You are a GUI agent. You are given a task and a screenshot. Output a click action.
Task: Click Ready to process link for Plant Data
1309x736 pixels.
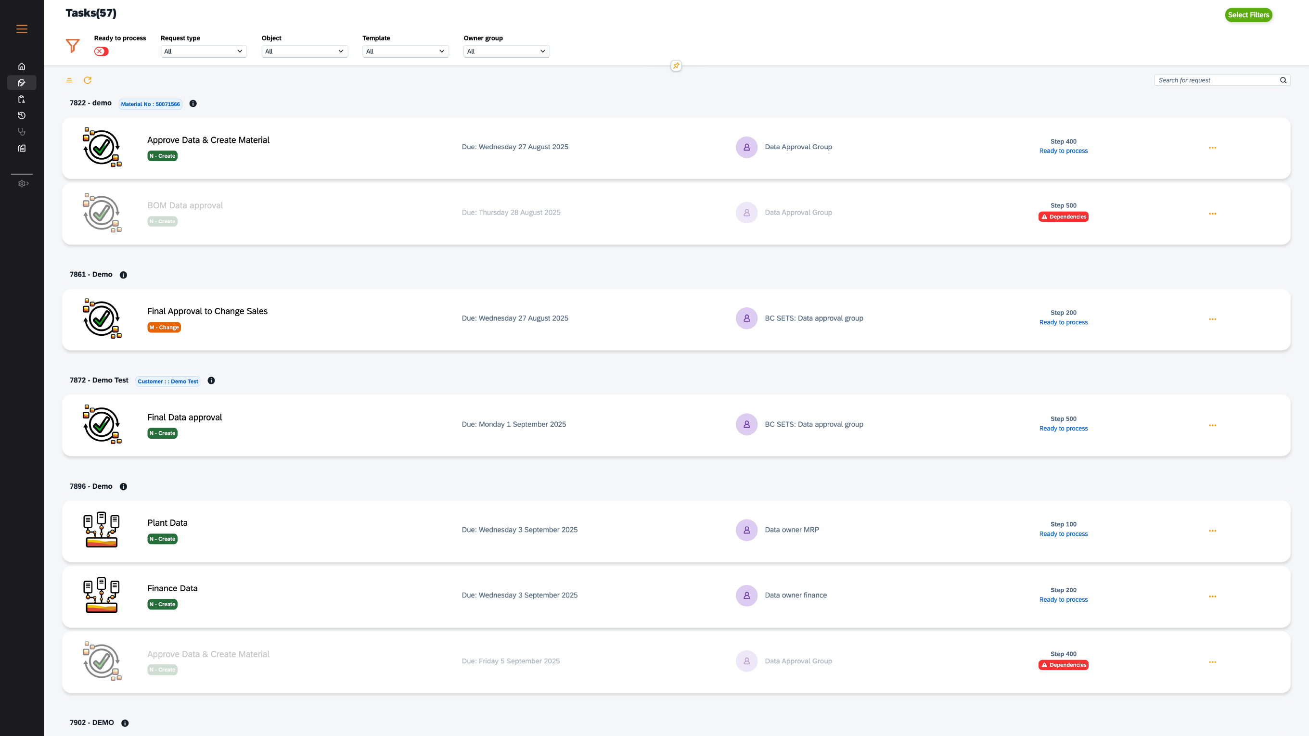click(1063, 534)
